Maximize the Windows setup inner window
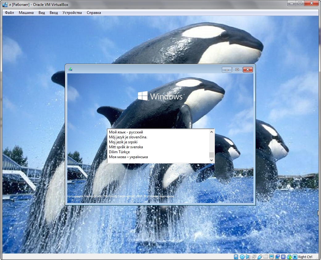Viewport: 321px width, 260px height. click(237, 70)
